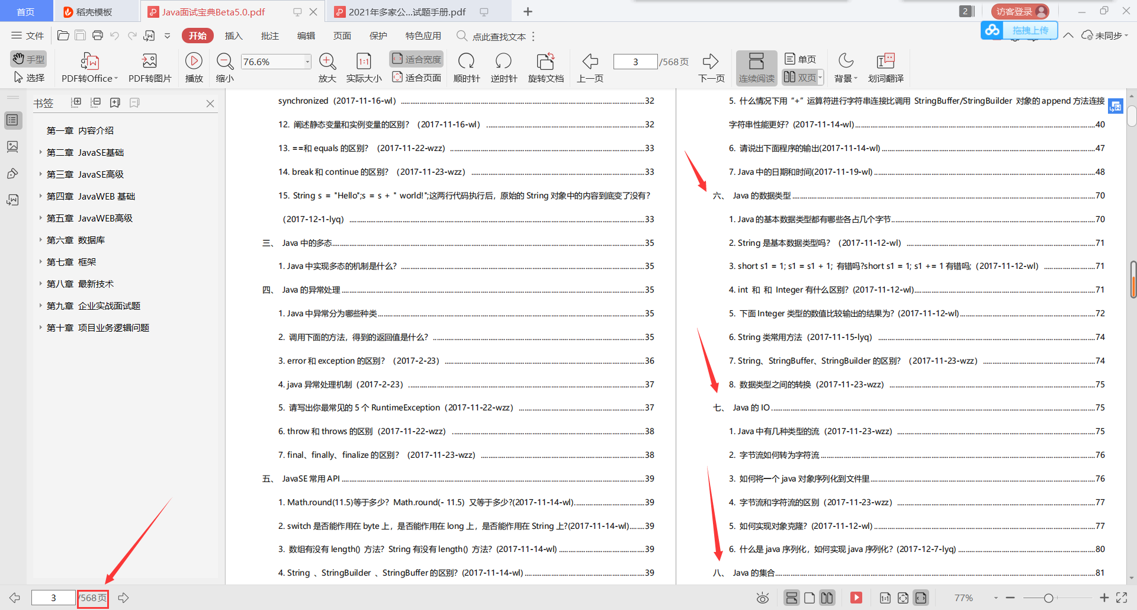
Task: Click the status bar zoom plus button
Action: (x=1104, y=598)
